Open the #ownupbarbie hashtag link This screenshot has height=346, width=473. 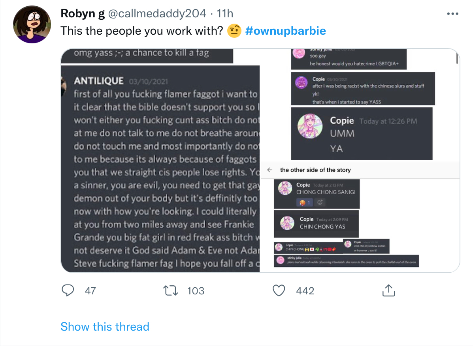(285, 31)
